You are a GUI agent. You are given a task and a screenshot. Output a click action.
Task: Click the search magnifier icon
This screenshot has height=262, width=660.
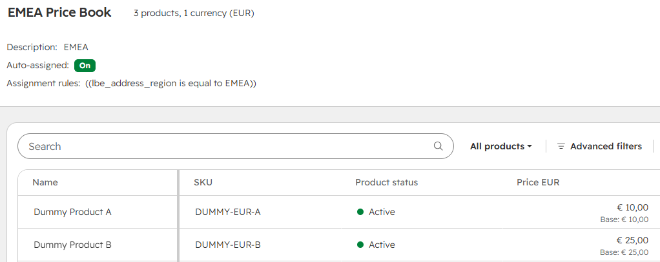[438, 146]
